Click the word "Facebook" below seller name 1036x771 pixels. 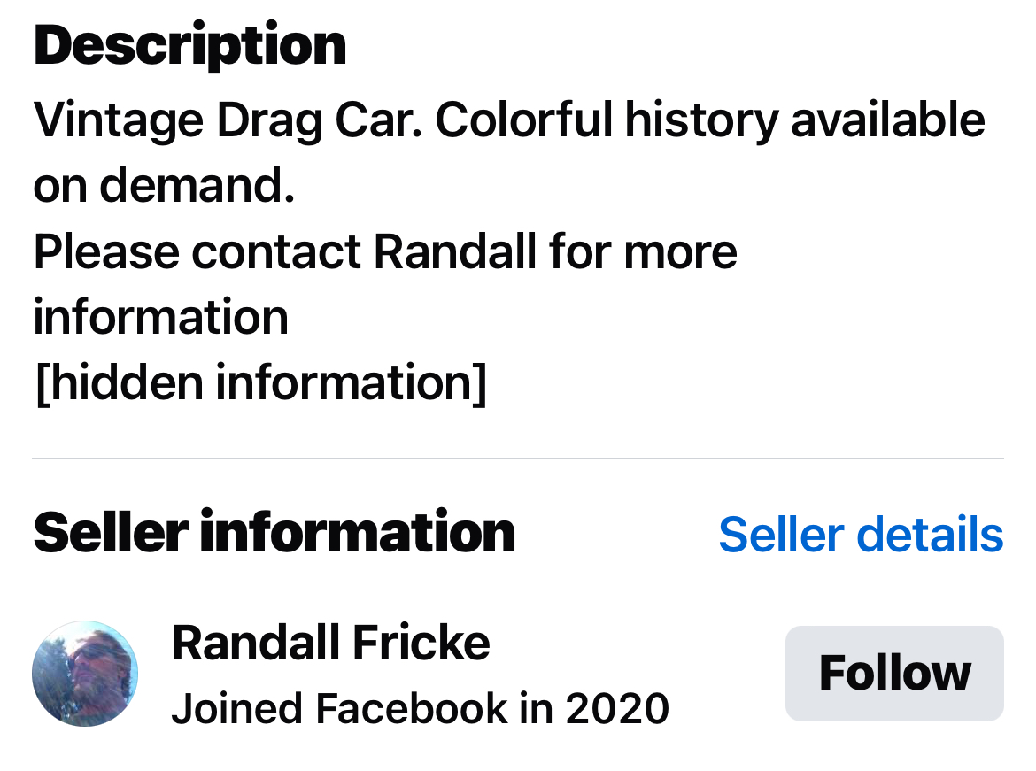[412, 708]
